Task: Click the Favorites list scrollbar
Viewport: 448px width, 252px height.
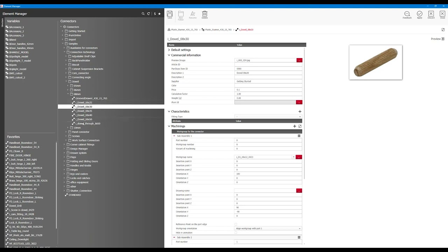Action: 56,185
